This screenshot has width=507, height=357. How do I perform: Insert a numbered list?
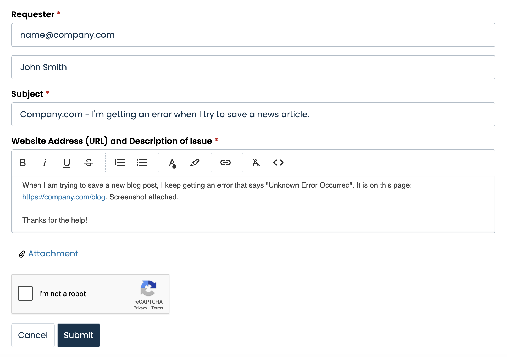click(x=120, y=163)
